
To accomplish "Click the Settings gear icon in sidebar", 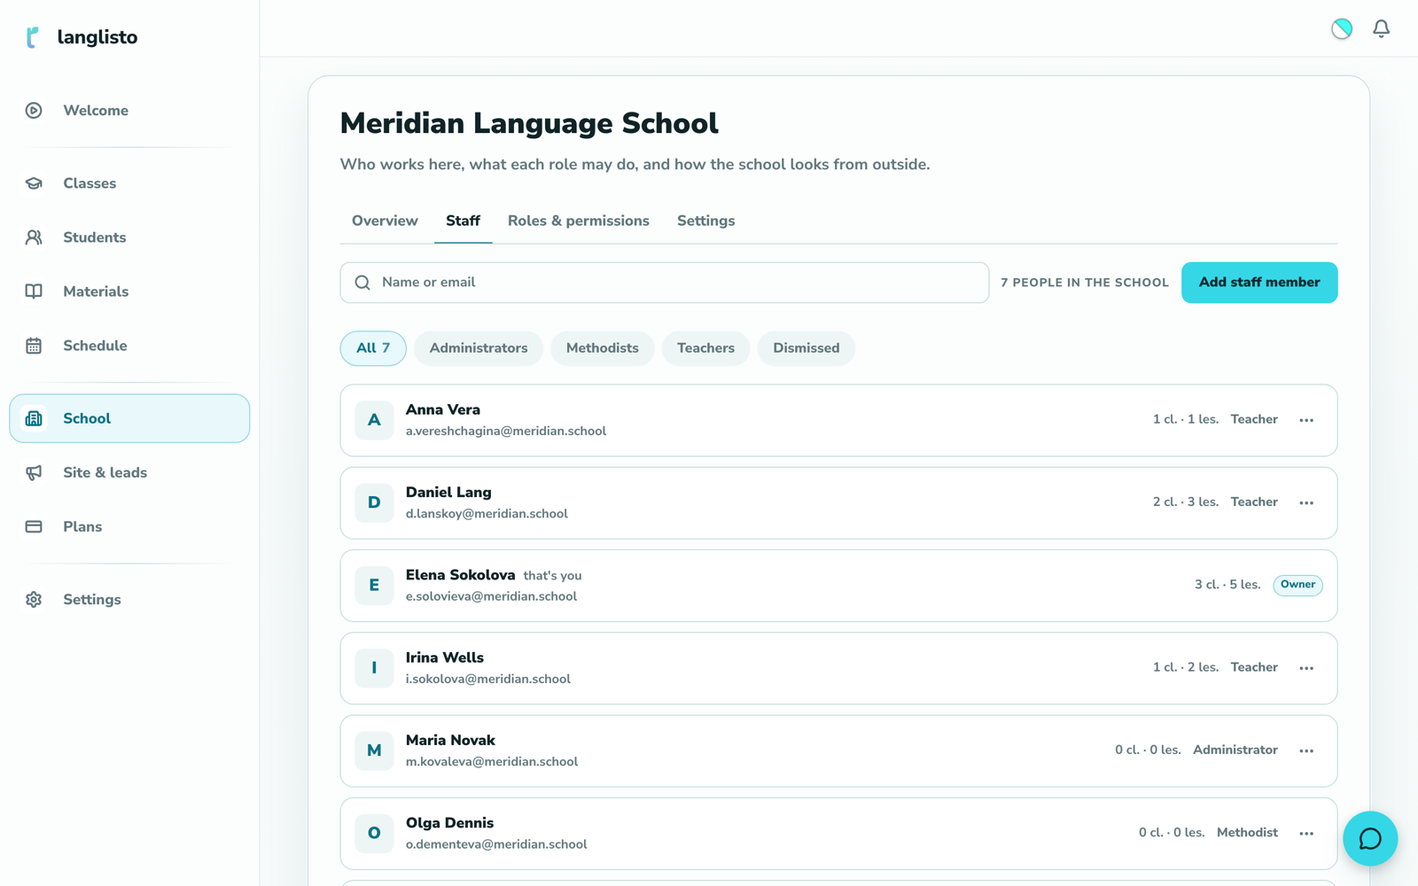I will [34, 600].
